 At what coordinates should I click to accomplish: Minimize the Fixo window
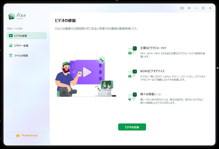point(196,8)
